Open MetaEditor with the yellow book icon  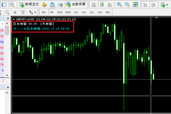(45, 5)
